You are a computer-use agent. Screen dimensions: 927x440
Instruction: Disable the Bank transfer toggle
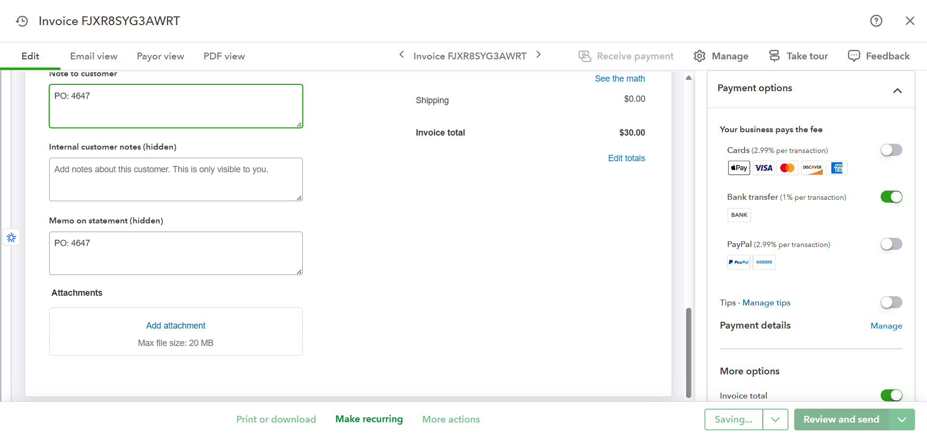[x=891, y=197]
